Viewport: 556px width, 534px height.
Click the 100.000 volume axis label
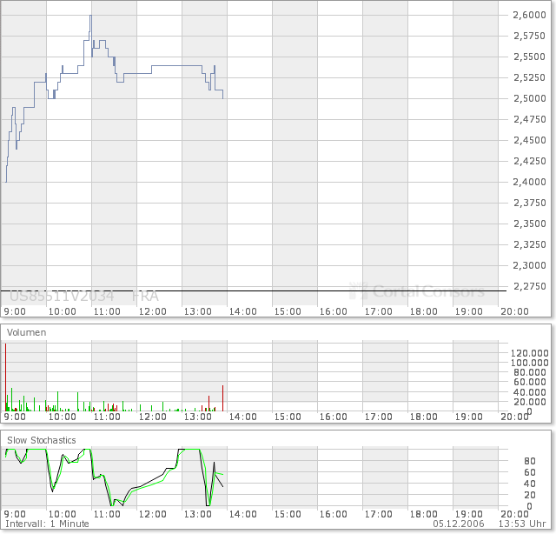[x=529, y=363]
